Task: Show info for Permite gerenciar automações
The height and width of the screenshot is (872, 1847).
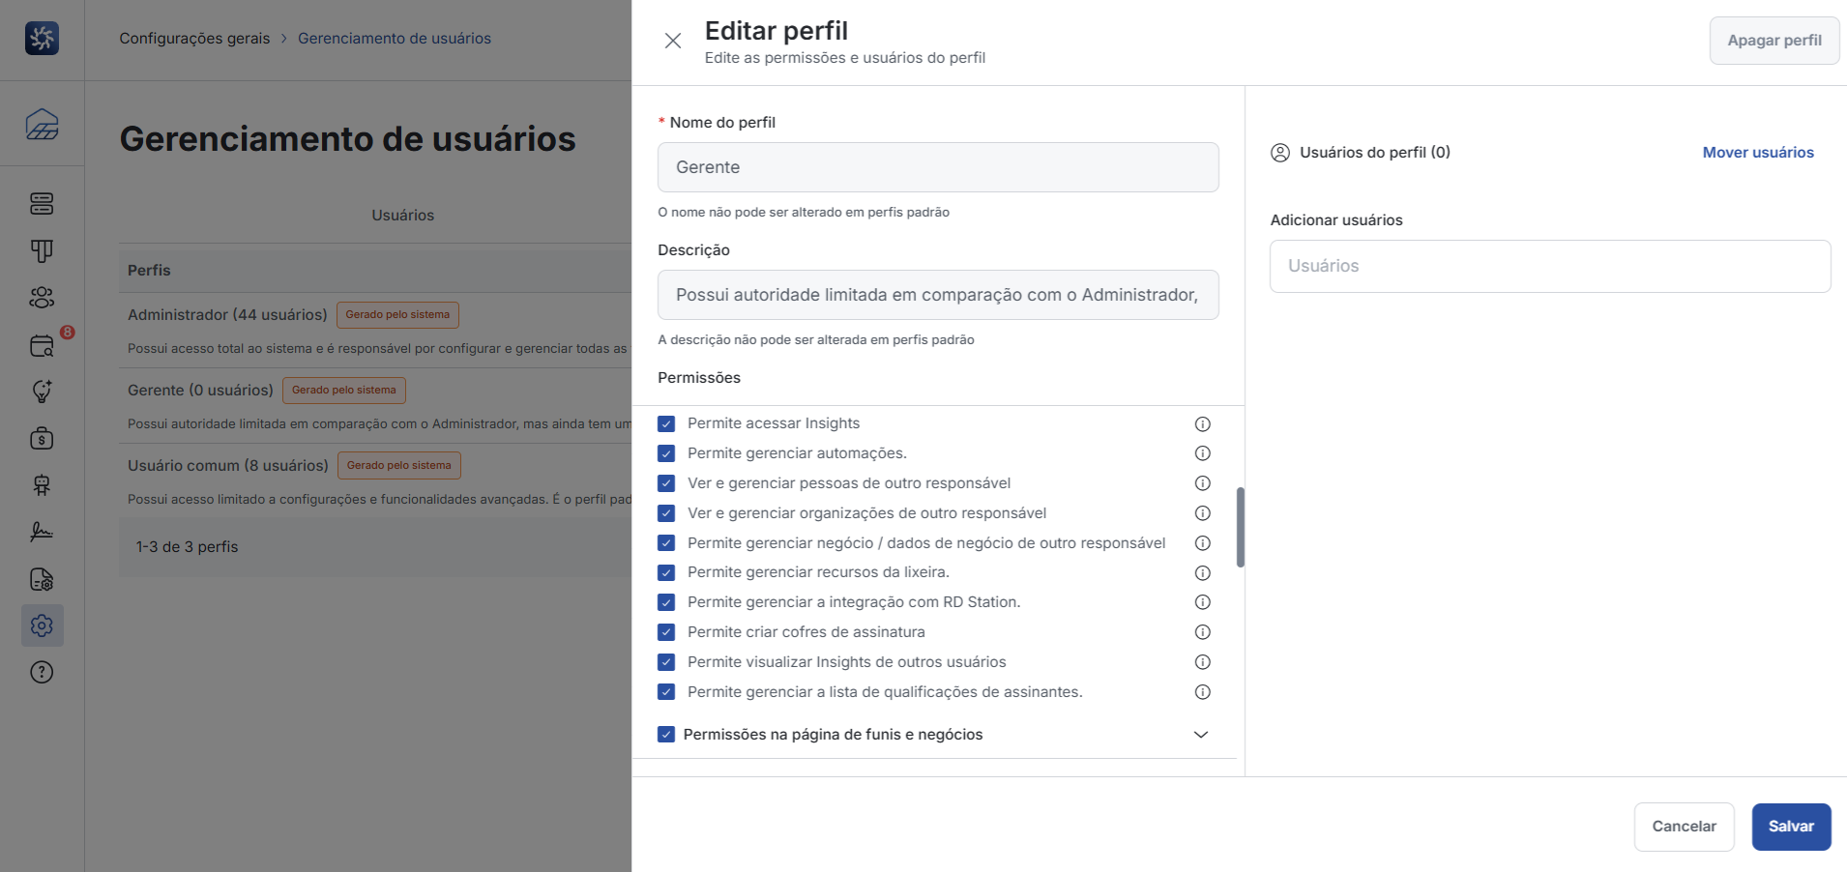Action: tap(1203, 453)
